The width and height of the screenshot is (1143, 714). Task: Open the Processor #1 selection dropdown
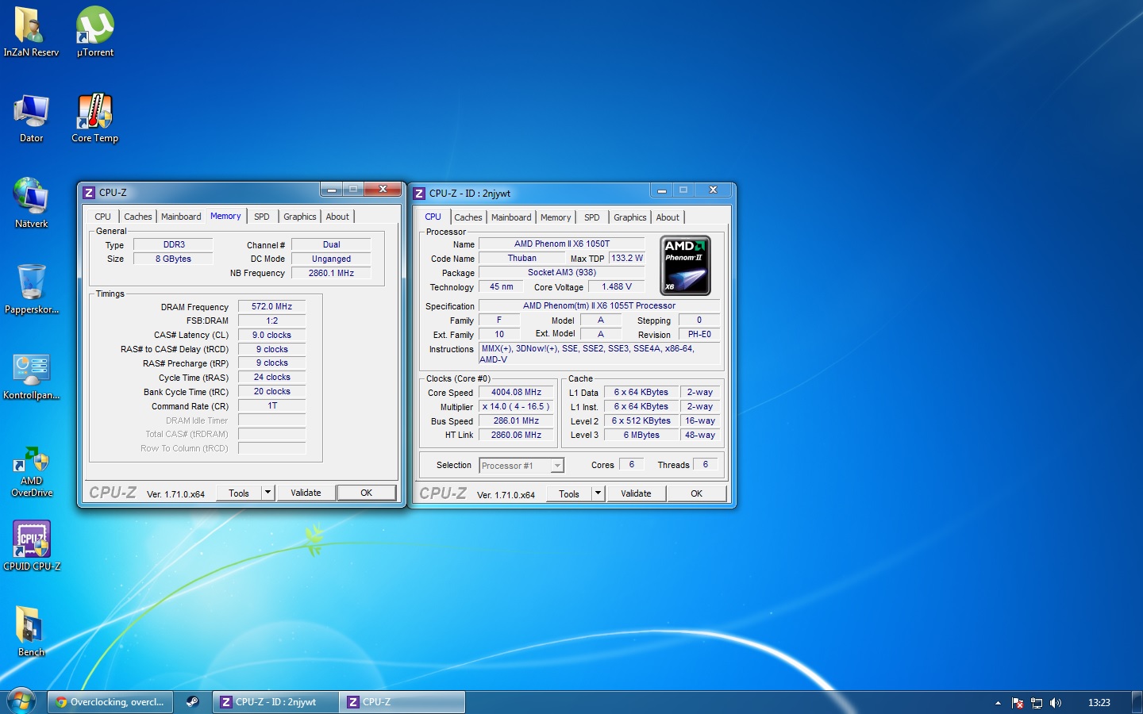coord(521,466)
